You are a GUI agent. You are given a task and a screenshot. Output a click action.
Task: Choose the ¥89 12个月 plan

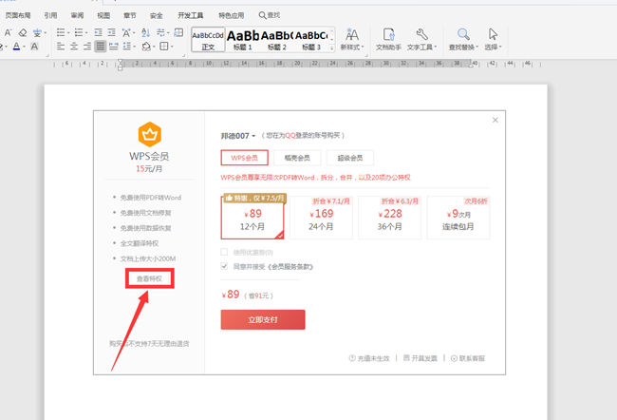[x=252, y=218]
